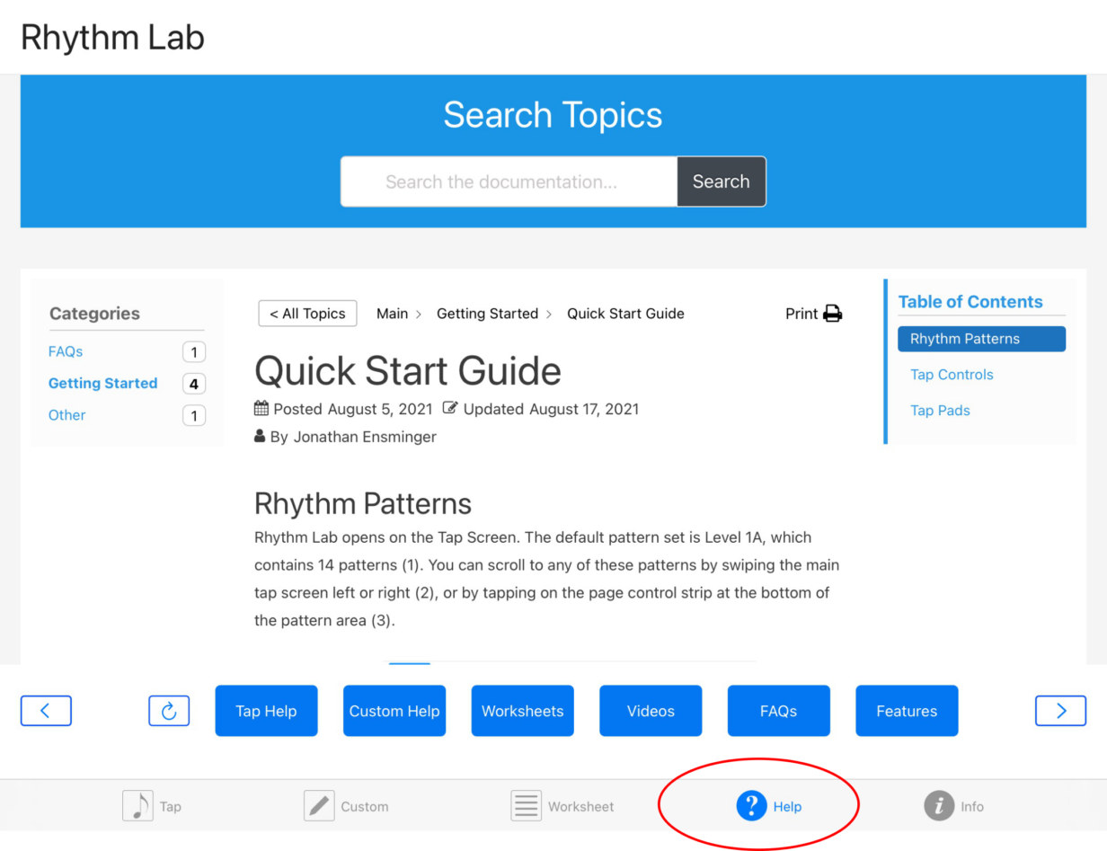Expand the FAQs category
The height and width of the screenshot is (851, 1107).
click(x=65, y=351)
